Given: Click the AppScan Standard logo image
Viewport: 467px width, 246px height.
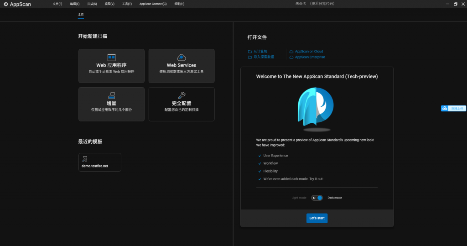Looking at the screenshot, I should coord(316,109).
